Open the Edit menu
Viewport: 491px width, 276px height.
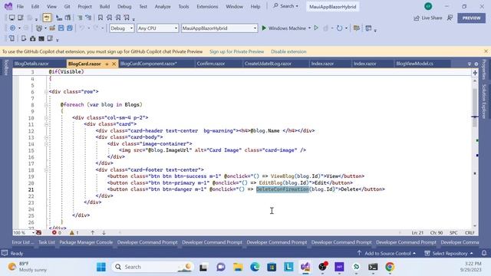pyautogui.click(x=35, y=6)
